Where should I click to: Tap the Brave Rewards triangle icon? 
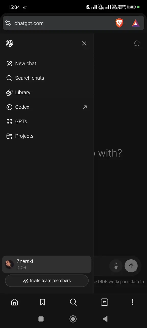[136, 23]
